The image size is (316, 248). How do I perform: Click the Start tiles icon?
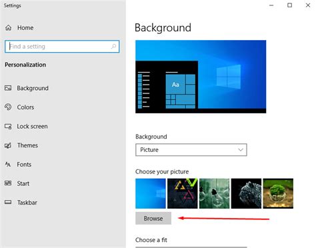[8, 183]
